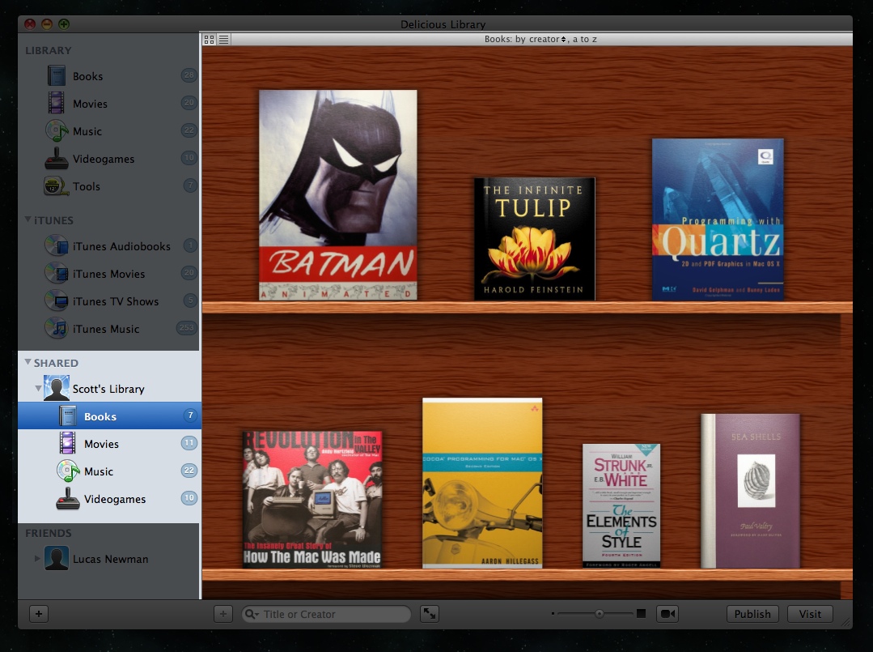Click Scott's Library avatar icon

[x=57, y=388]
